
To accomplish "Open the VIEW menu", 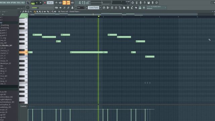I will (x=8, y=3).
